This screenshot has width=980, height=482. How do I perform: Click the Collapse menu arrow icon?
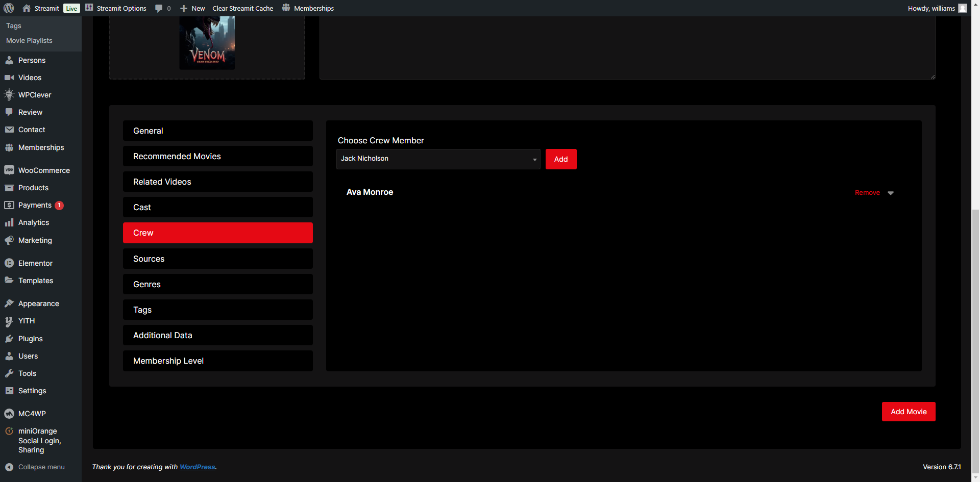tap(9, 467)
